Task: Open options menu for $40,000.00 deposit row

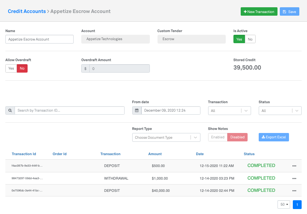Action: (294, 191)
